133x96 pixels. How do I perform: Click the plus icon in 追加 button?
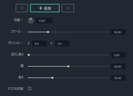[x=41, y=8]
